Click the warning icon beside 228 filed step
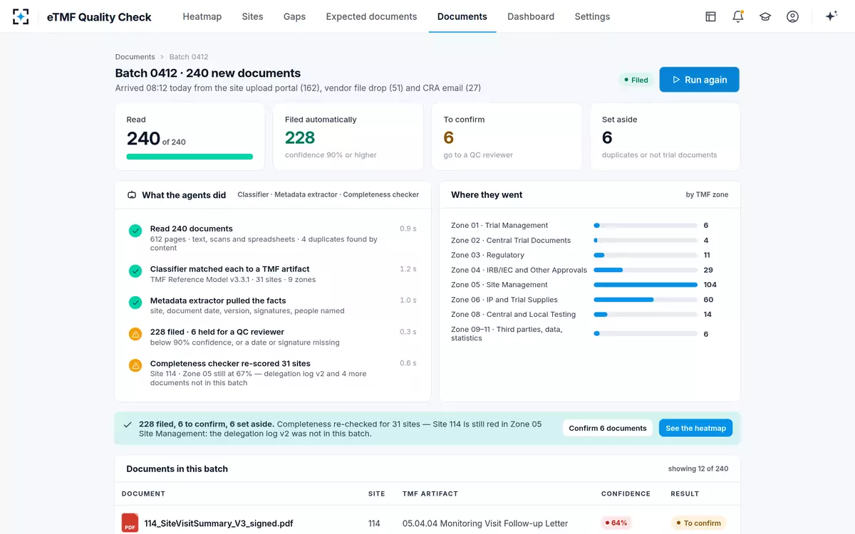The height and width of the screenshot is (534, 855). click(x=135, y=334)
